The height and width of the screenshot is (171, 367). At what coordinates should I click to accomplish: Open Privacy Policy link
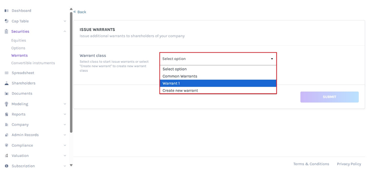(x=349, y=164)
